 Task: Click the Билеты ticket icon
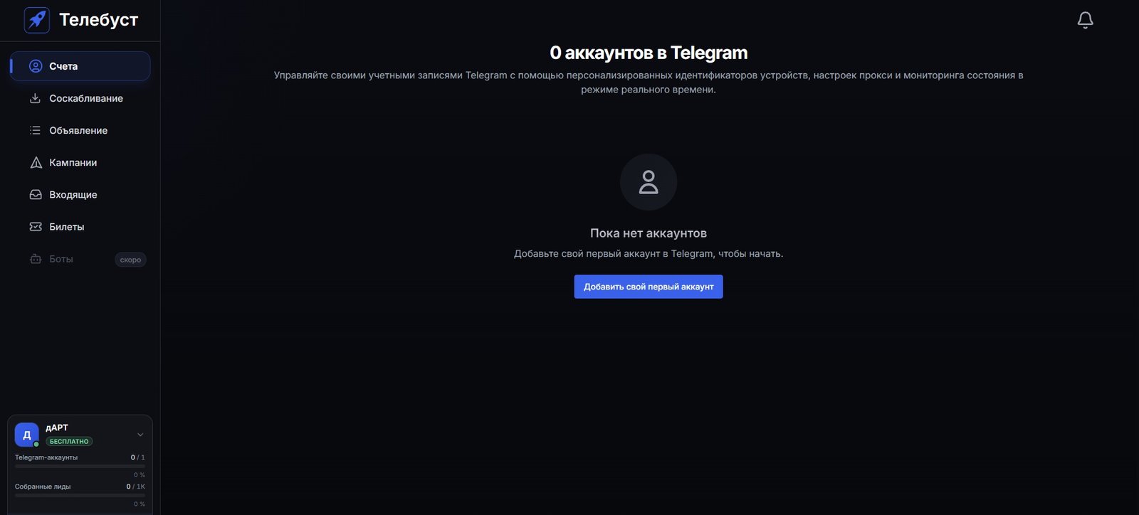coord(36,227)
